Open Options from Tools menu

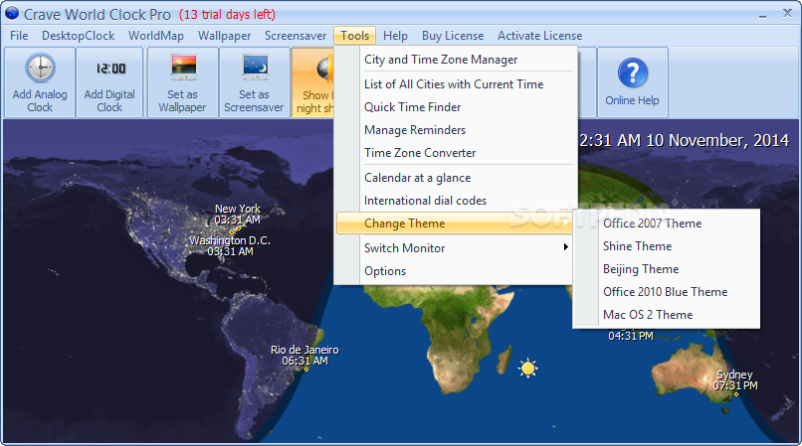coord(455,271)
